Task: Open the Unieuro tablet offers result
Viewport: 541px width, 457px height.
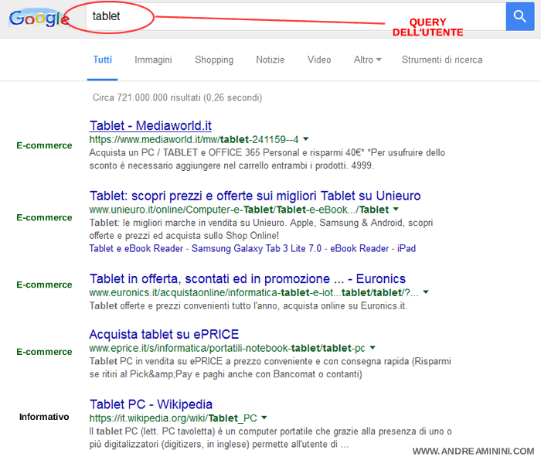Action: (255, 195)
